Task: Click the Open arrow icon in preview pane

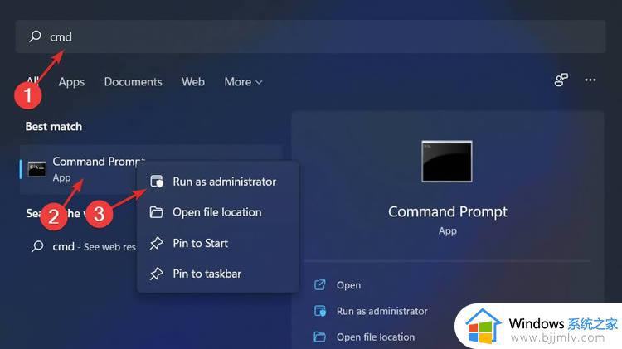Action: coord(320,284)
